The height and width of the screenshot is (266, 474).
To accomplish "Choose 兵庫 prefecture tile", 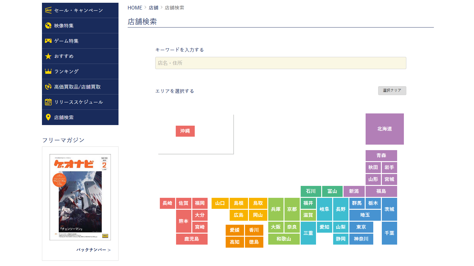I will pos(276,209).
